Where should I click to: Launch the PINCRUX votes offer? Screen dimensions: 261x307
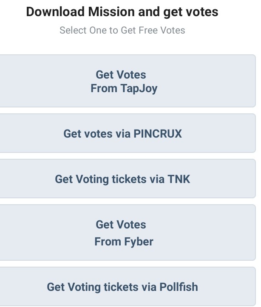point(127,134)
